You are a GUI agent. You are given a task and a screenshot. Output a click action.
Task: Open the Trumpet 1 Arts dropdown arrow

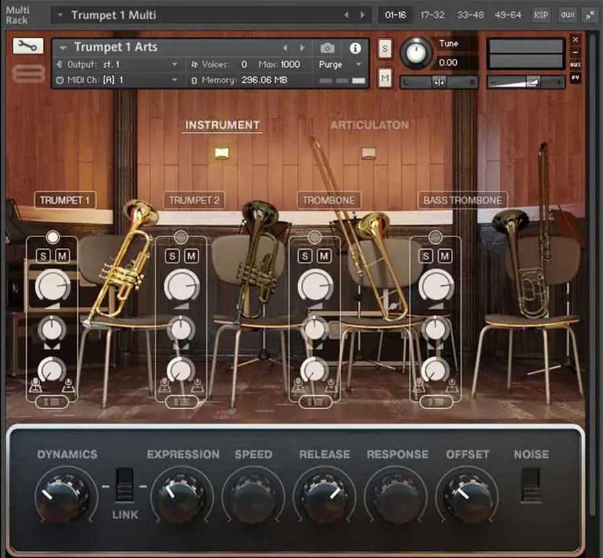[x=63, y=48]
